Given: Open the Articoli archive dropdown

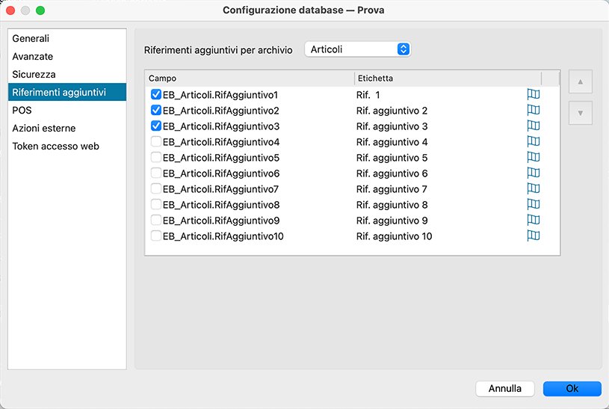Looking at the screenshot, I should [x=358, y=49].
